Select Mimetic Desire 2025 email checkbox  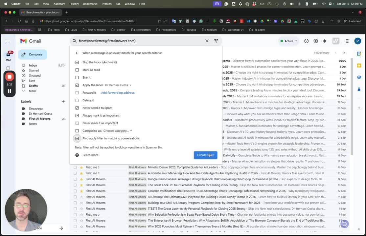75,167
